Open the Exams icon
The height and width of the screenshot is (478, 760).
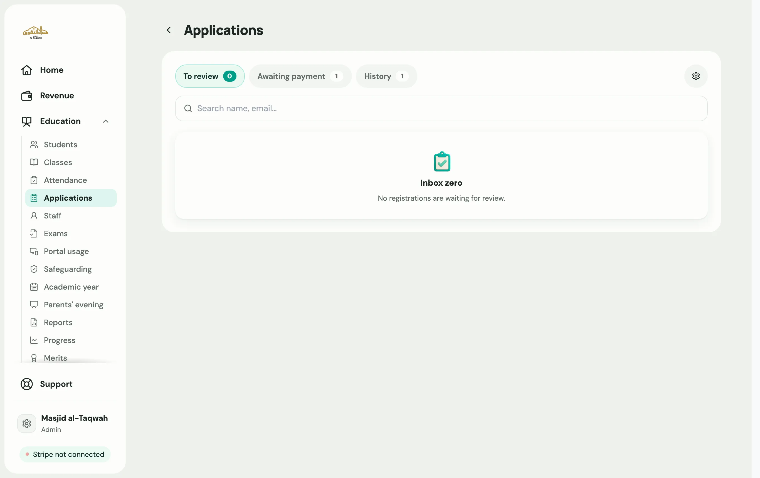(x=34, y=234)
